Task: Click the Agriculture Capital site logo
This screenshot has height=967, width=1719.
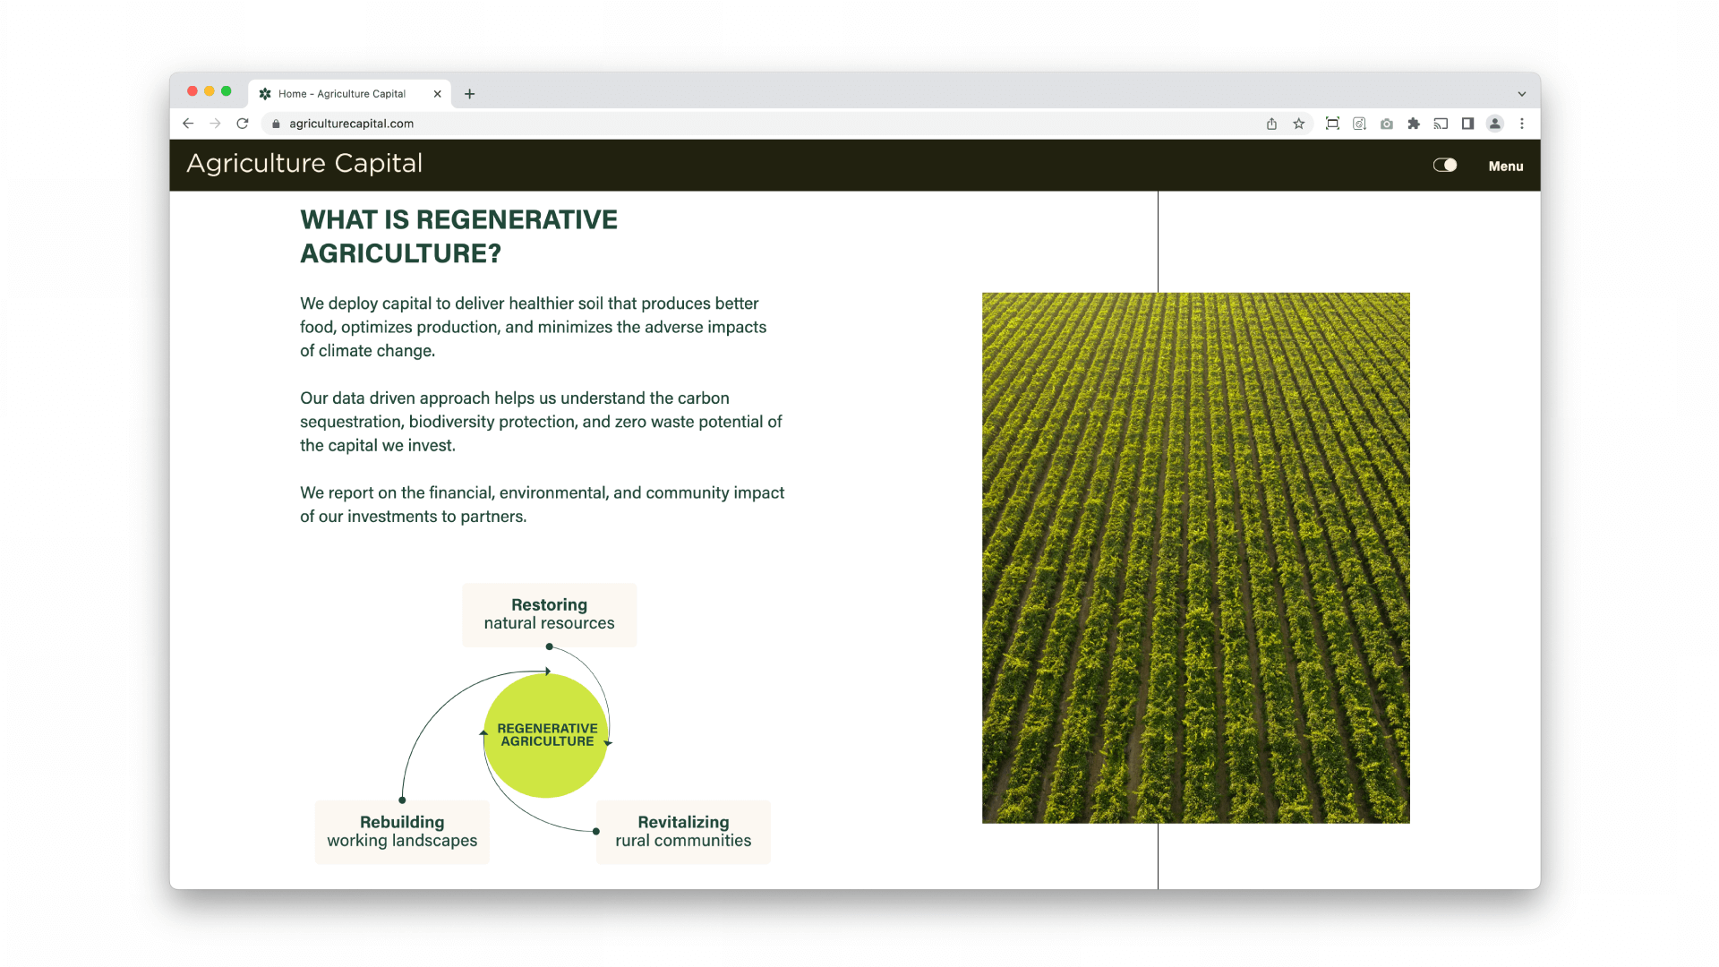Action: [x=304, y=164]
